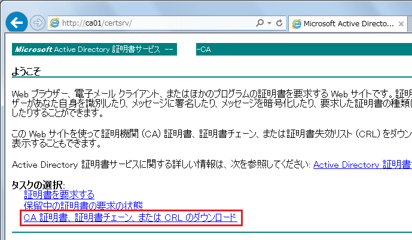
Task: Click the search magnifier icon in address bar
Action: (x=260, y=23)
